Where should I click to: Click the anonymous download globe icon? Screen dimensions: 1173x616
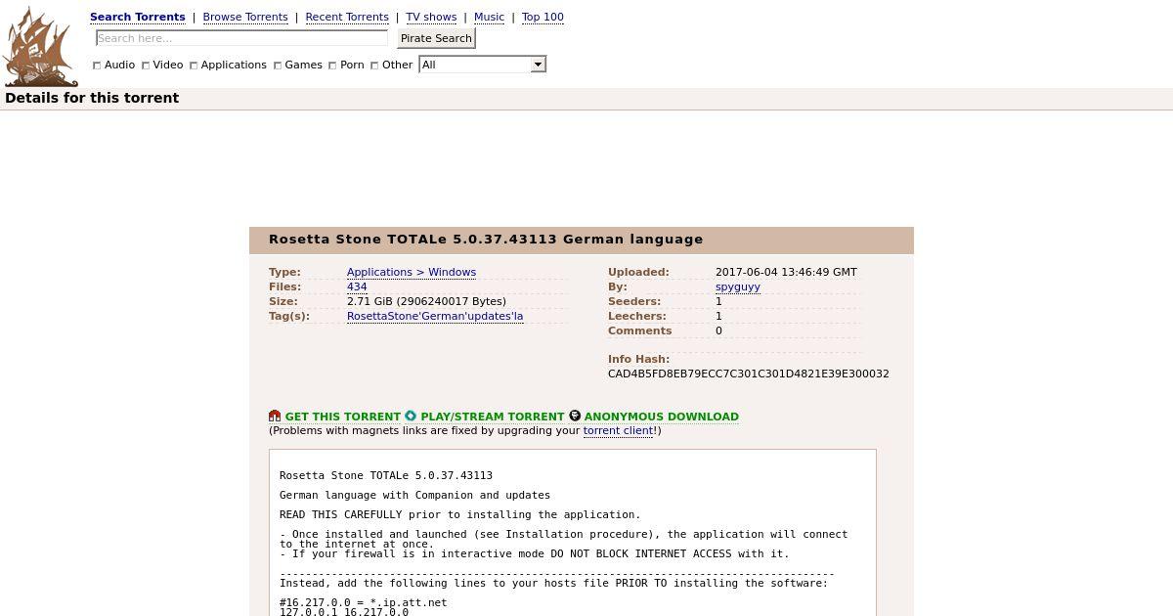575,417
